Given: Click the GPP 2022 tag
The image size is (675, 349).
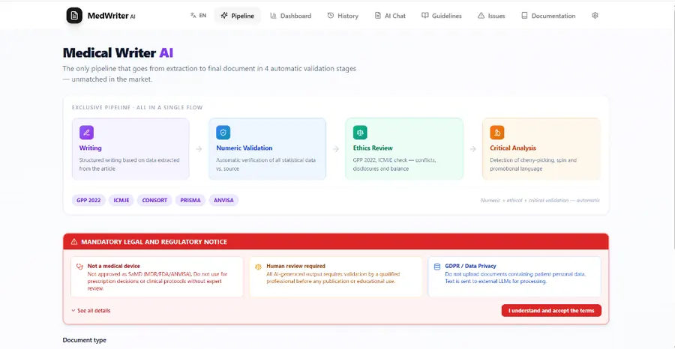Looking at the screenshot, I should click(88, 200).
